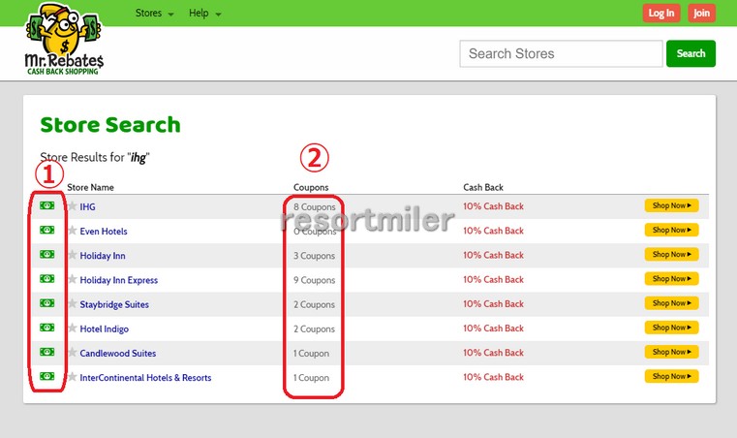Click the cash icon beside Hotel Indigo
This screenshot has width=737, height=438.
click(46, 328)
